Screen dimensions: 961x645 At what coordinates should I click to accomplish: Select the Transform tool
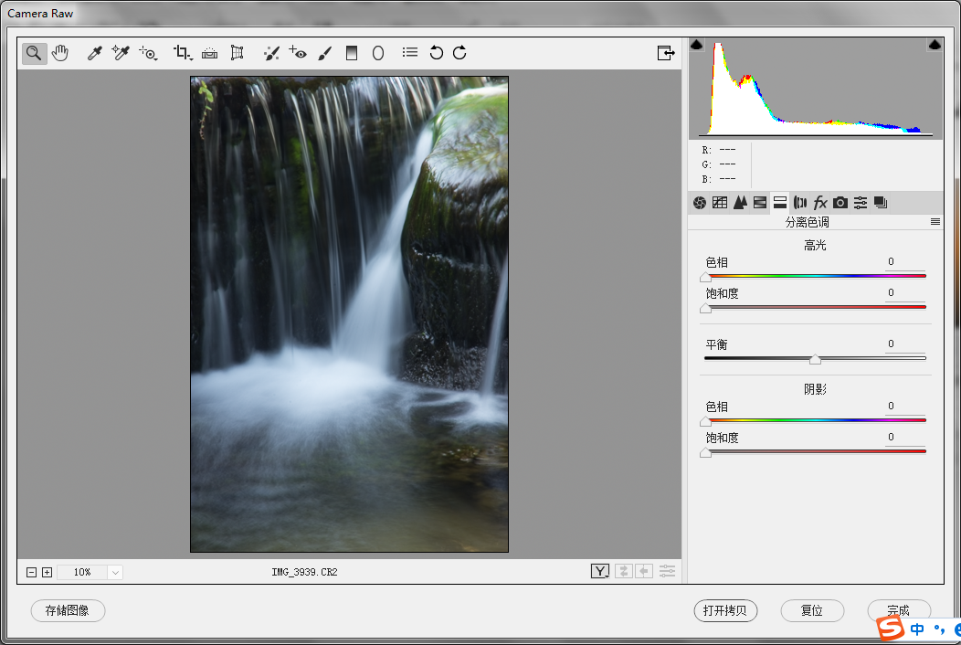point(237,53)
